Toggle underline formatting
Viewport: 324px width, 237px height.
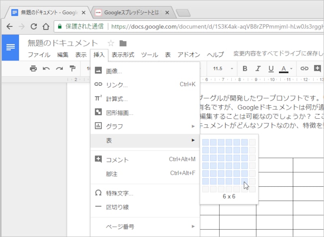point(271,68)
